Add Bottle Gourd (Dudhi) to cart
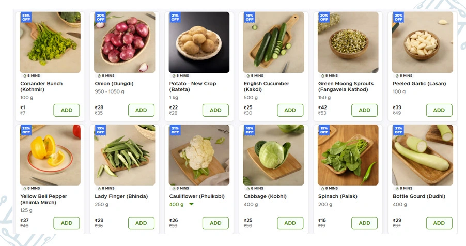This screenshot has height=246, width=466. point(439,223)
